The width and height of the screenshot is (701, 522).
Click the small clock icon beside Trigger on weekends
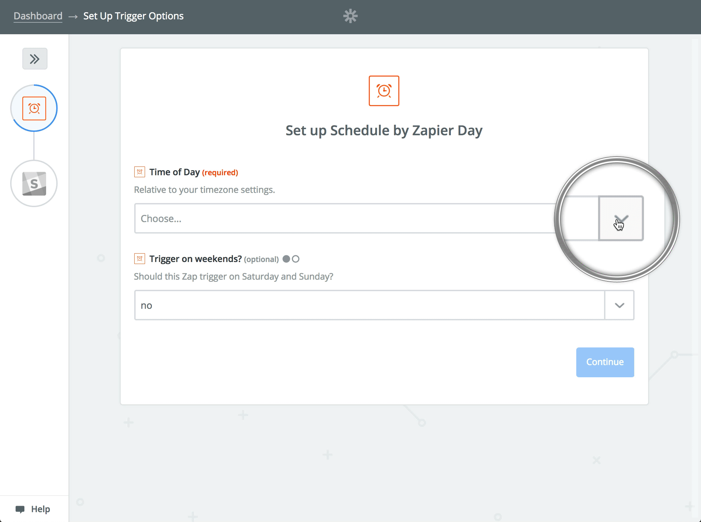point(140,259)
